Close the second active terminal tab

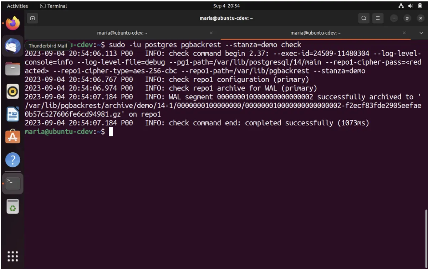point(404,33)
